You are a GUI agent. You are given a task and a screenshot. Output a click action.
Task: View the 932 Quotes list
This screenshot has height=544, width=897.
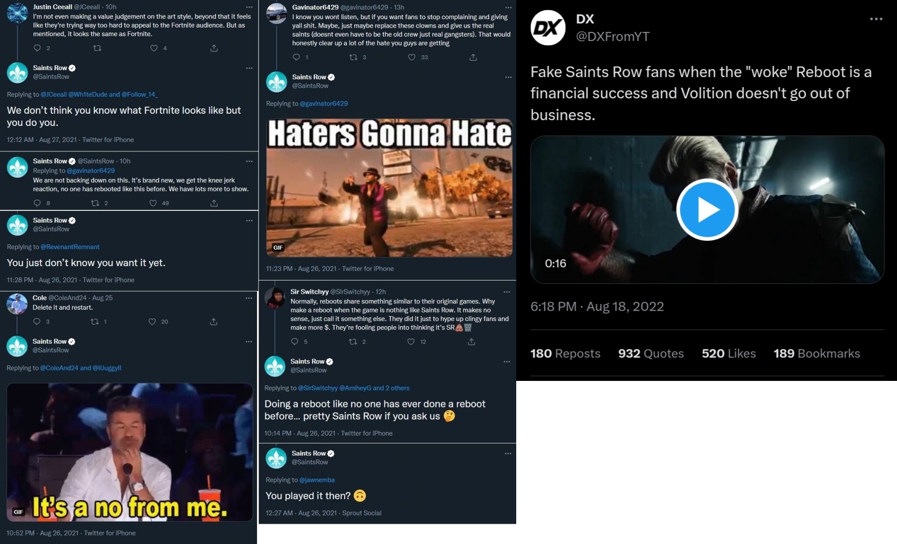point(651,353)
